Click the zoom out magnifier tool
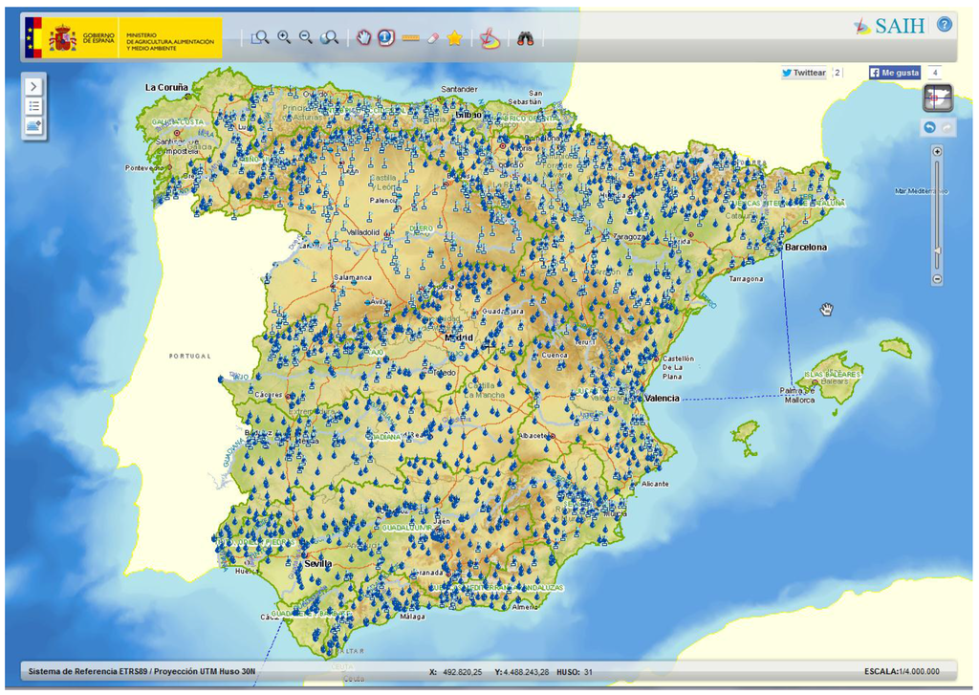This screenshot has width=979, height=695. point(306,37)
